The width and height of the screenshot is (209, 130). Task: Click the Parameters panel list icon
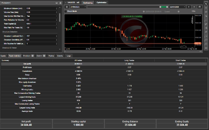click(x=60, y=3)
